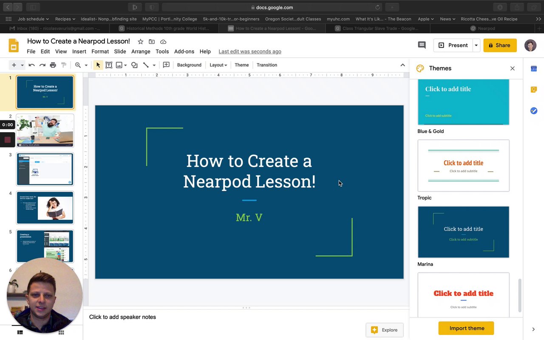This screenshot has width=544, height=340.
Task: Open the Google Calendar side panel icon
Action: (x=533, y=68)
